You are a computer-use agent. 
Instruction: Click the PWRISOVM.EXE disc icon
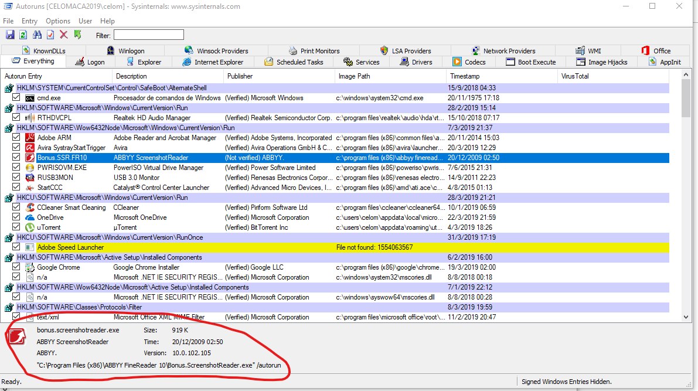point(30,168)
